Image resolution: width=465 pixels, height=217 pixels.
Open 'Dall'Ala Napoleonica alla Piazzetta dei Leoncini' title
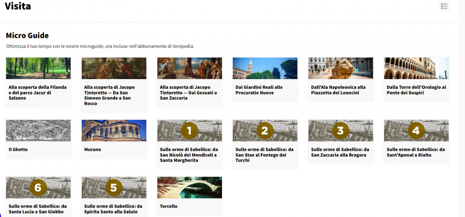click(x=338, y=90)
